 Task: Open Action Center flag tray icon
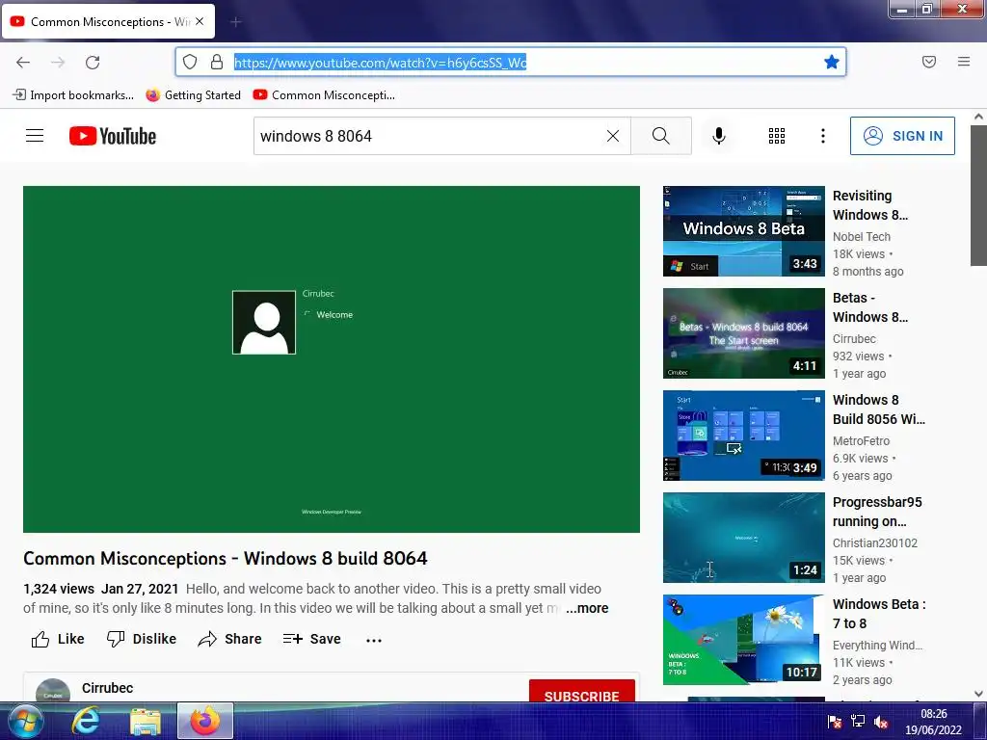click(835, 722)
